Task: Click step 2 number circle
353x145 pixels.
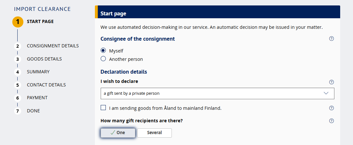Action: pyautogui.click(x=18, y=46)
